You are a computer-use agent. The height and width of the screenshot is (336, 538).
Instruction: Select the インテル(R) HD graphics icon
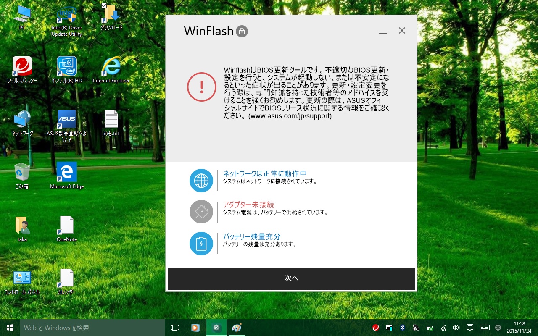pos(67,70)
